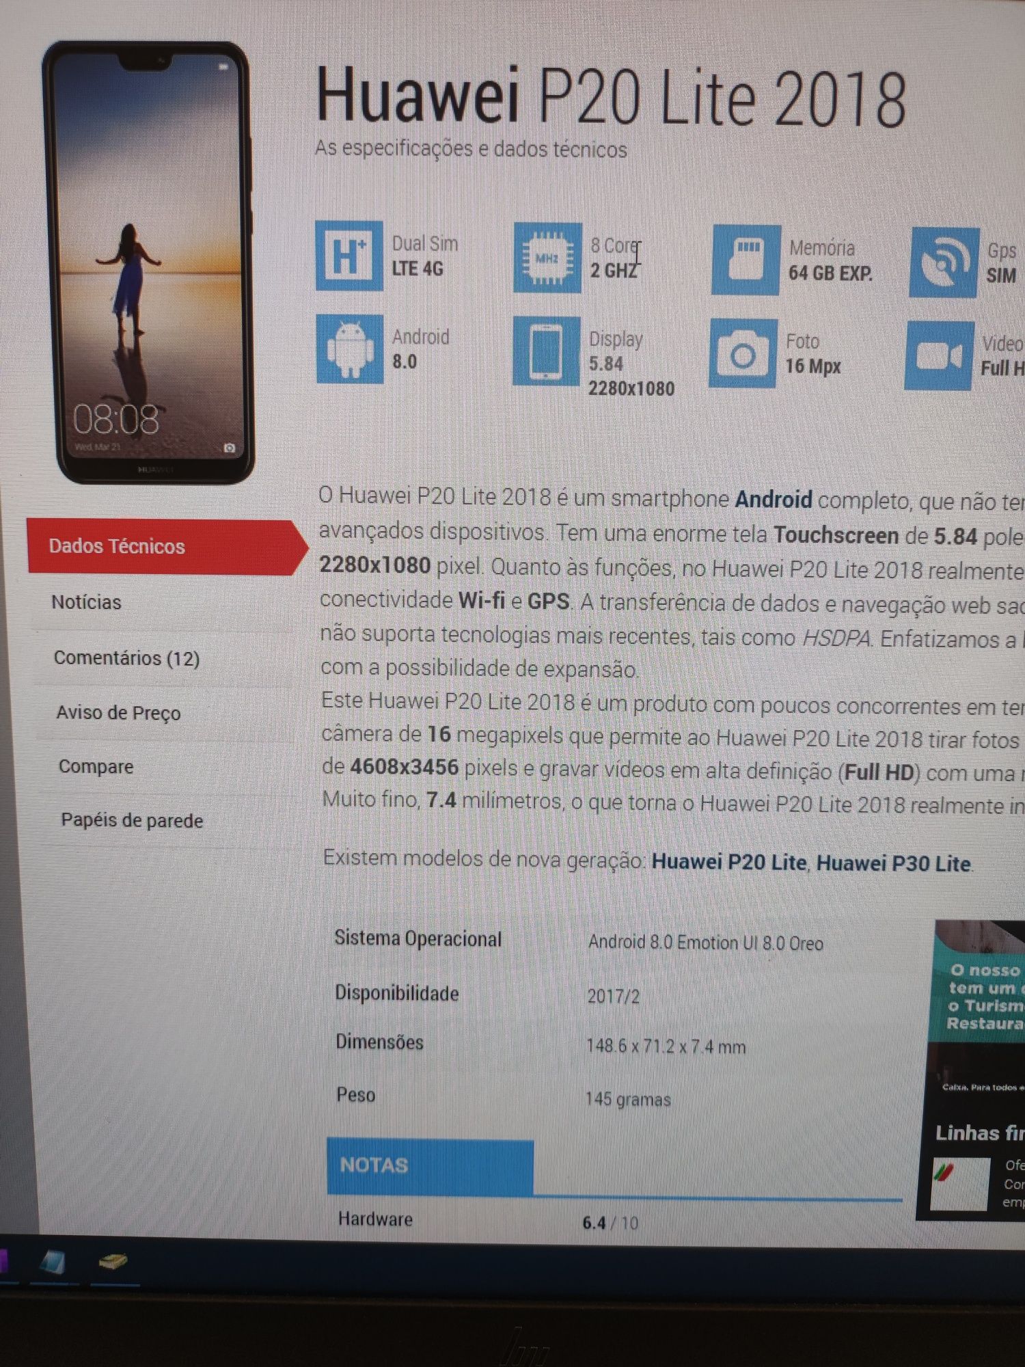Image resolution: width=1025 pixels, height=1367 pixels.
Task: Click the Huawei P20 Lite 2018 title
Action: click(x=611, y=98)
